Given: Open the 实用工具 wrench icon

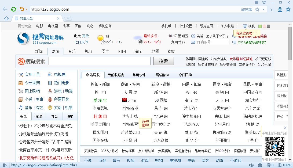Looking at the screenshot, I should pos(21,75).
